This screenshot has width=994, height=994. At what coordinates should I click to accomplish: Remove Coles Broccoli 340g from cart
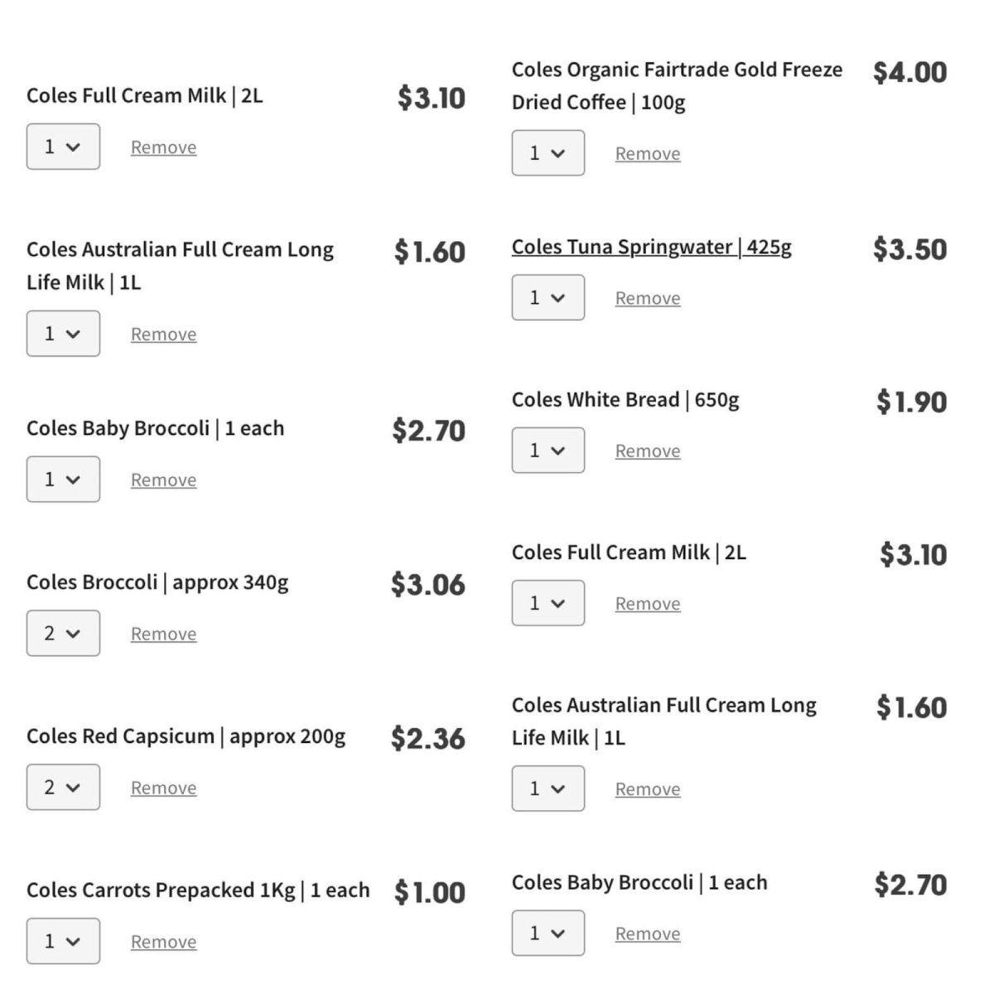click(x=163, y=634)
